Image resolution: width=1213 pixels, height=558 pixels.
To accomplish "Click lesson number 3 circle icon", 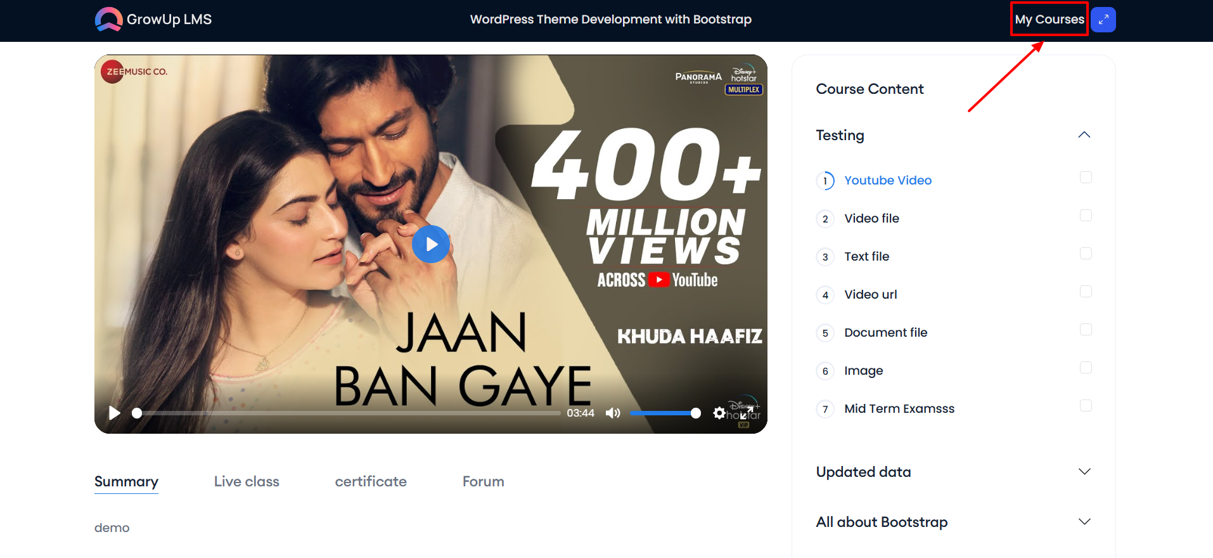I will tap(825, 257).
